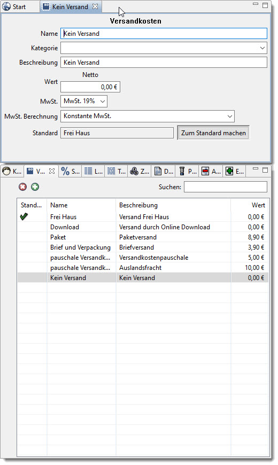Viewport: 278px width, 465px height.
Task: Switch to the Start tab
Action: point(14,7)
